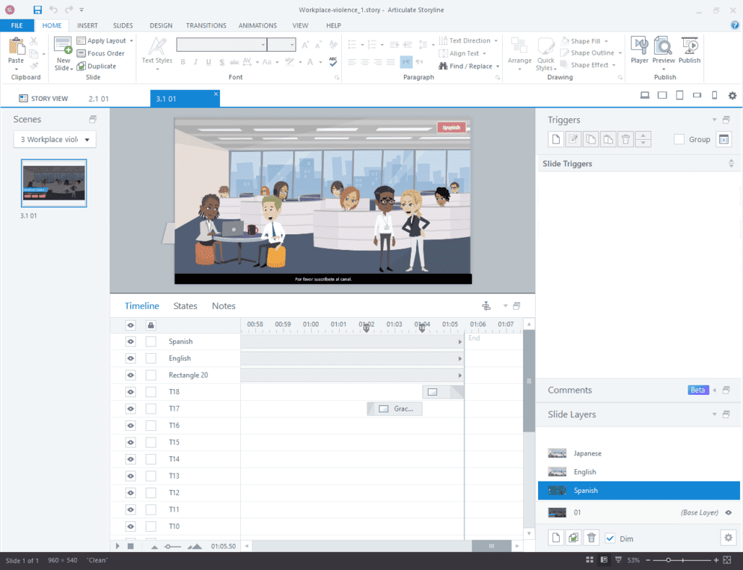The height and width of the screenshot is (570, 743).
Task: Open Text Direction dropdown
Action: click(496, 40)
